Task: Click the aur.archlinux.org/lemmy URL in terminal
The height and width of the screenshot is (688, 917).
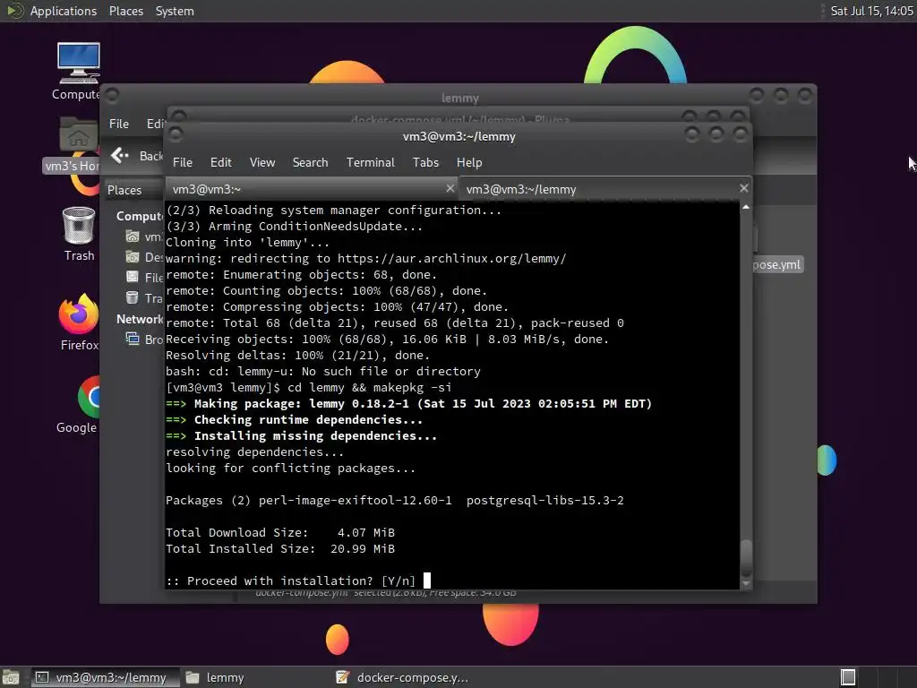Action: click(x=451, y=259)
